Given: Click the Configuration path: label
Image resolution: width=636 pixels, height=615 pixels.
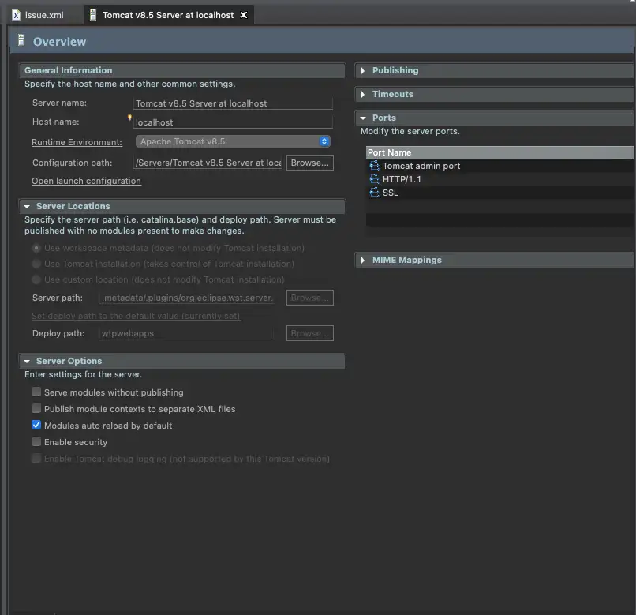Looking at the screenshot, I should point(73,163).
